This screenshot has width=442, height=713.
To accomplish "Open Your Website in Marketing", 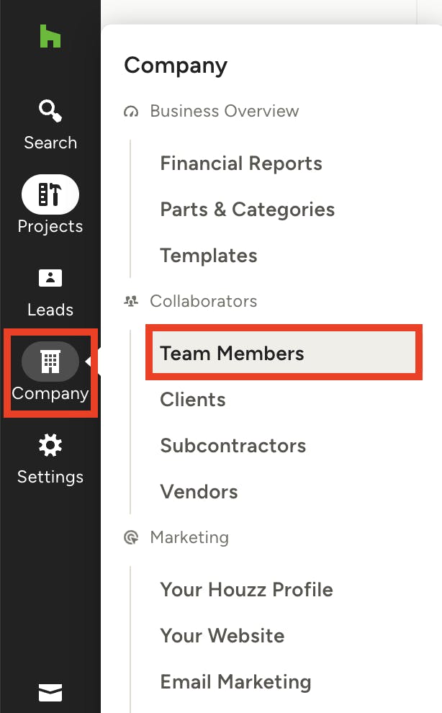I will (x=222, y=635).
